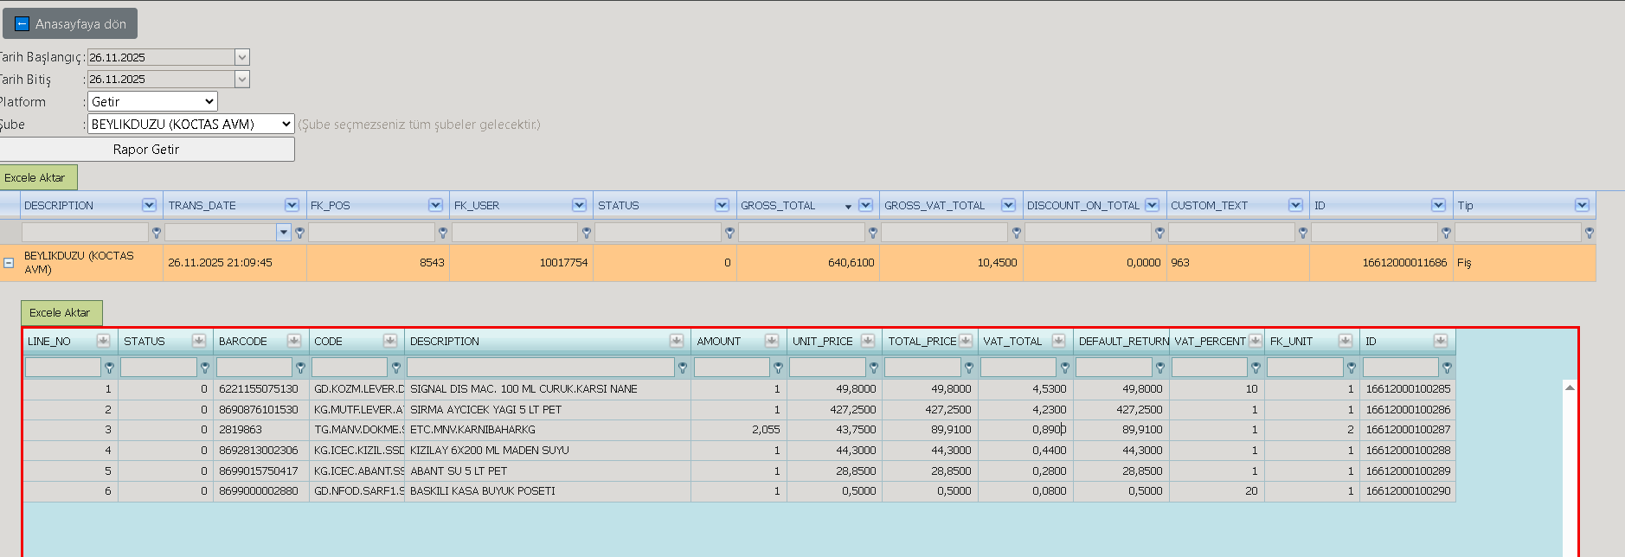Open UNIT_PRICE column header menu icon
This screenshot has height=557, width=1625.
(x=868, y=341)
